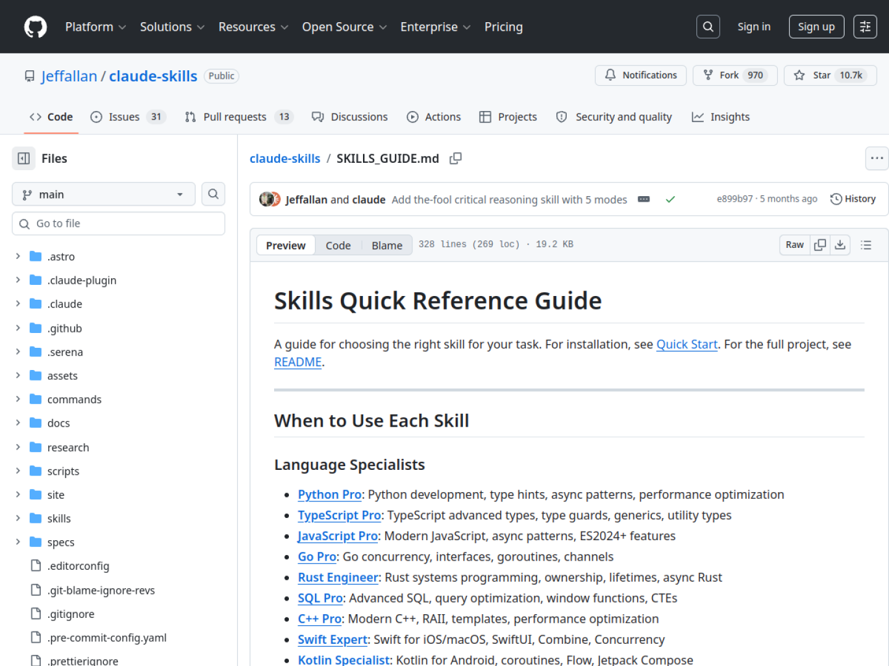Open the Actions tab

point(434,117)
